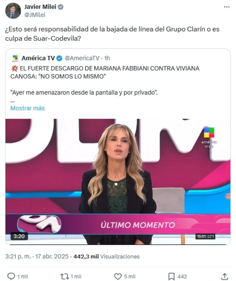Open the @AmericaTV handle link
The height and width of the screenshot is (281, 236).
[x=82, y=58]
